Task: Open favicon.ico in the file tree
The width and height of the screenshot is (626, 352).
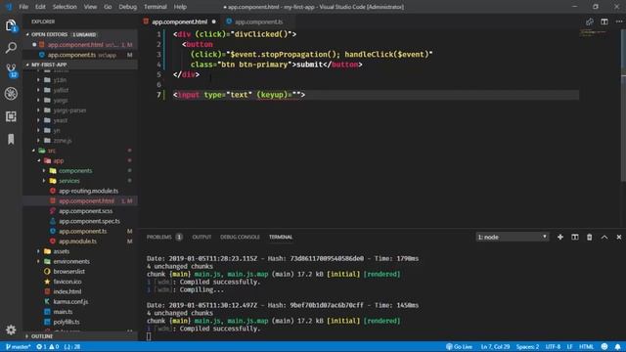Action: coord(67,282)
